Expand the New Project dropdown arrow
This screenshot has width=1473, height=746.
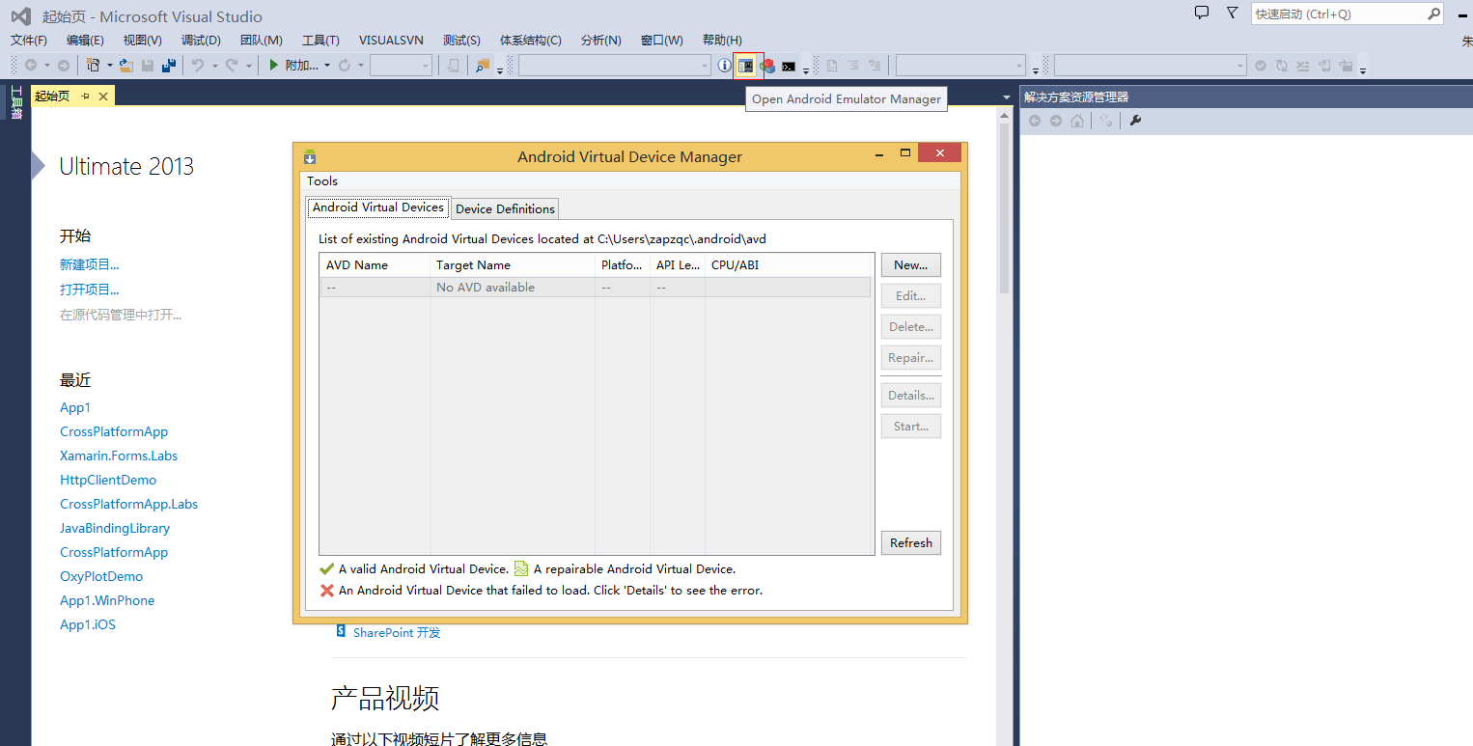pos(109,66)
